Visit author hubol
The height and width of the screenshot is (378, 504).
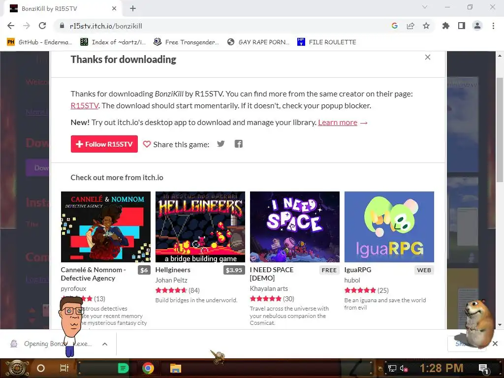click(352, 280)
